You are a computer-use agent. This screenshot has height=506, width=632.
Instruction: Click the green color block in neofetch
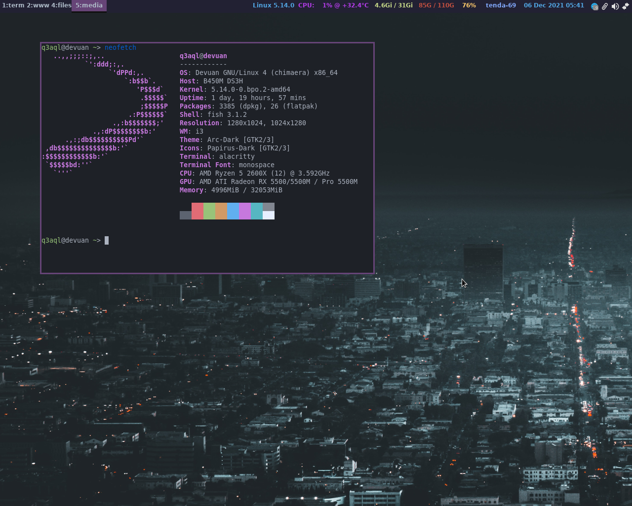[209, 211]
